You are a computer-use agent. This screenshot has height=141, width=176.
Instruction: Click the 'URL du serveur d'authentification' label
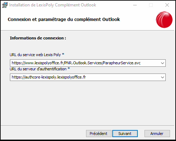coord(38,69)
